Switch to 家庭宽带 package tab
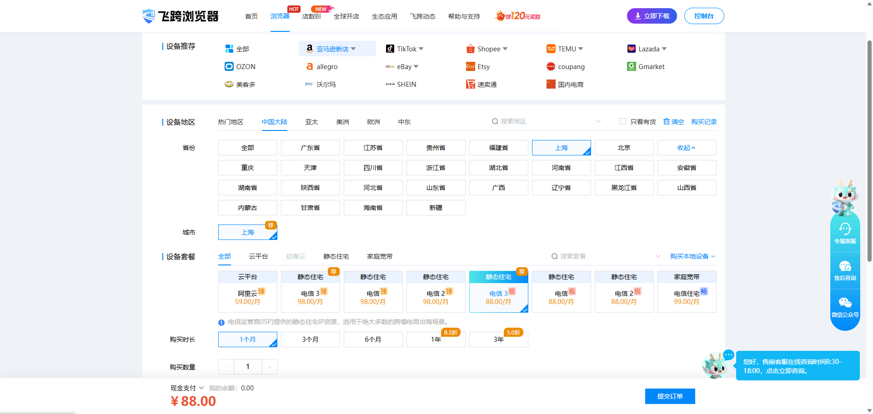The image size is (873, 414). [380, 256]
